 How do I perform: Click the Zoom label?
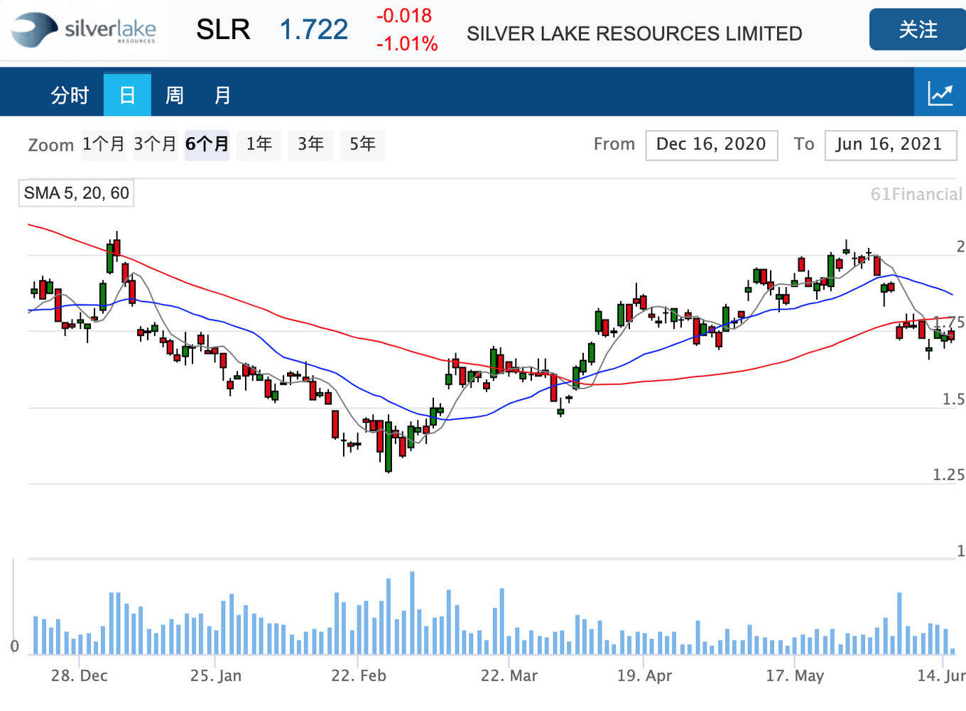click(50, 145)
